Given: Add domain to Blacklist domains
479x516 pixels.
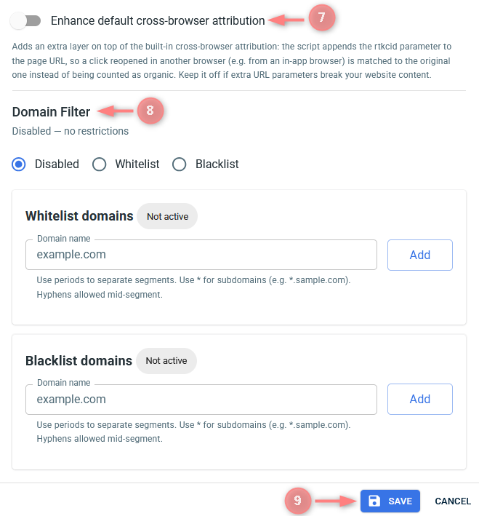Looking at the screenshot, I should (x=420, y=399).
